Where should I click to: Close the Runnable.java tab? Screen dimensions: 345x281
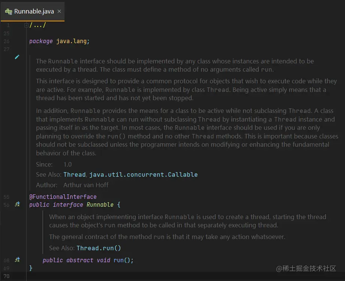pos(59,11)
